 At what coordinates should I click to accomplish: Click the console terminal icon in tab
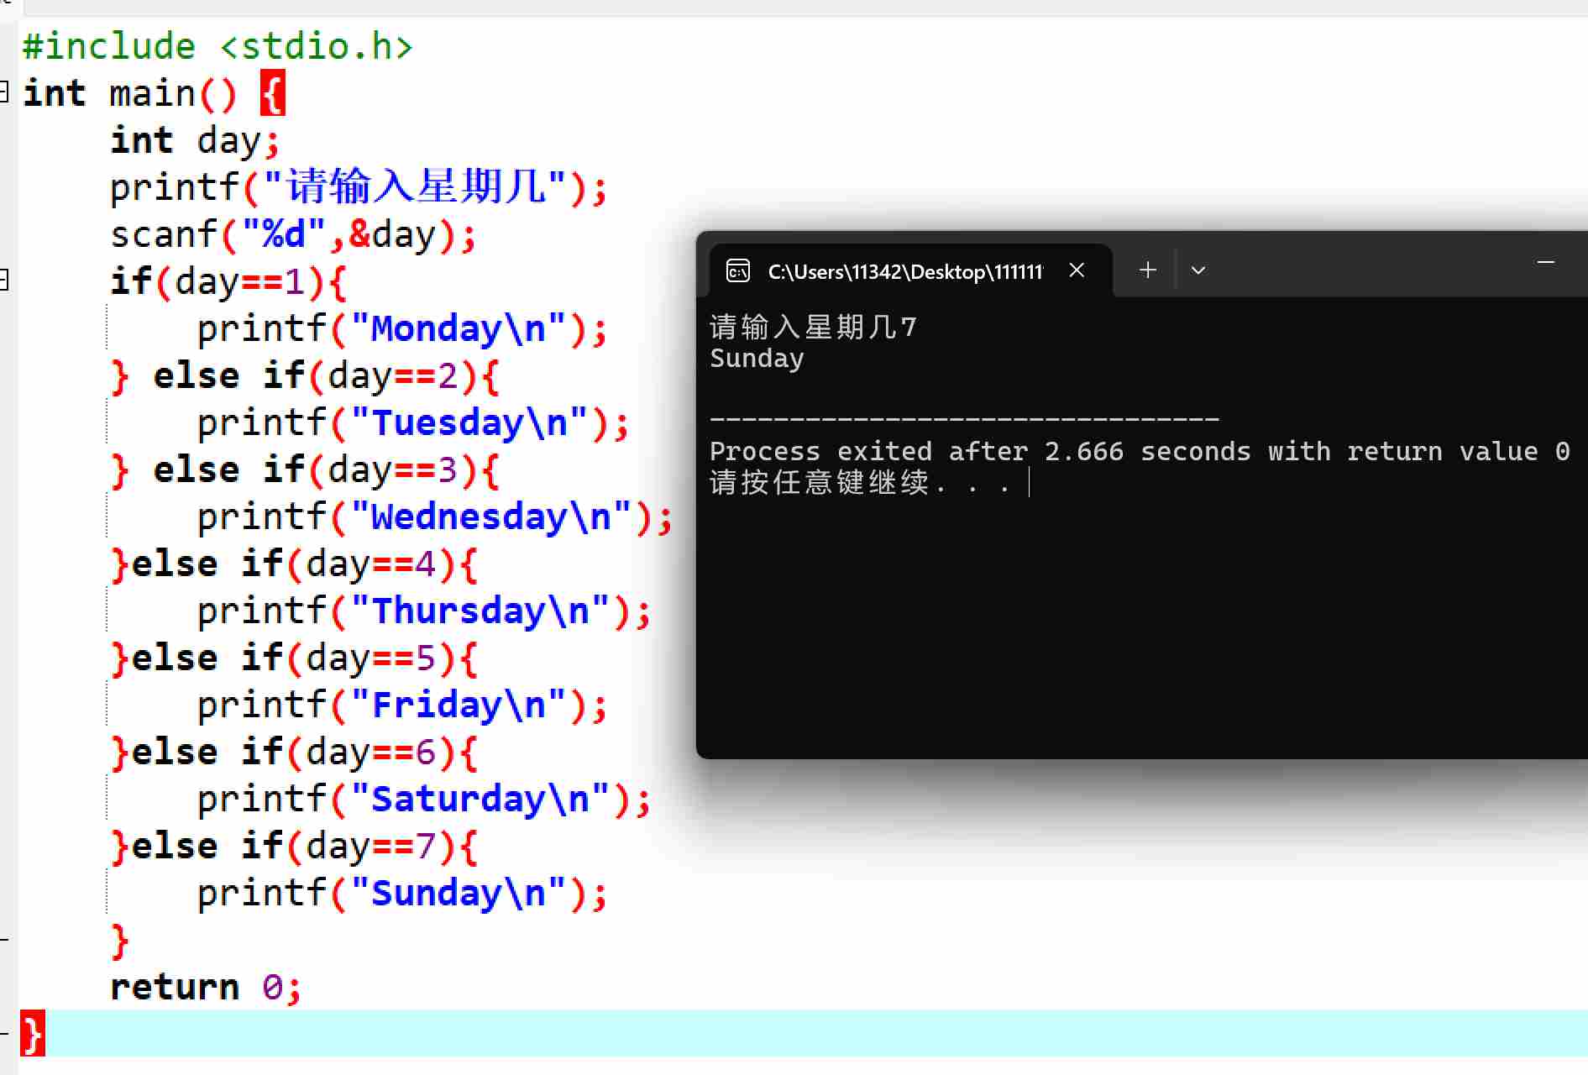click(737, 270)
